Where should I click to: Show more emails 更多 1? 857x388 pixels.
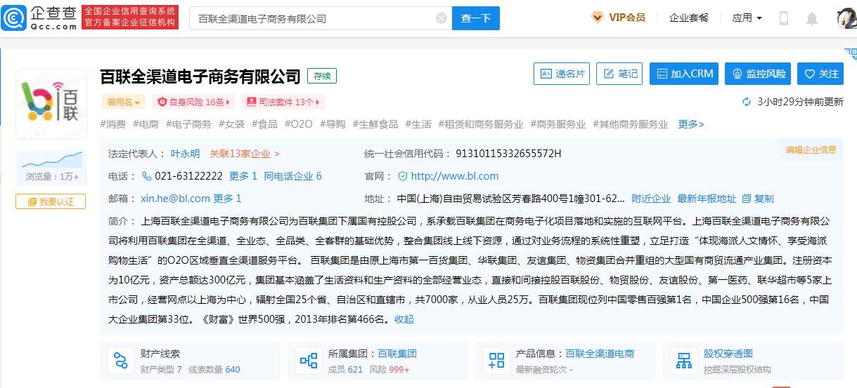(228, 199)
